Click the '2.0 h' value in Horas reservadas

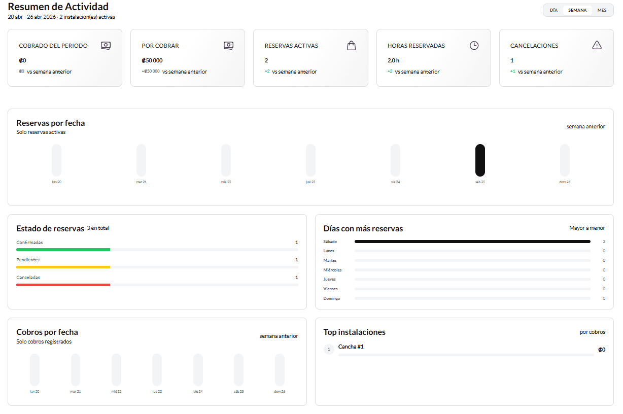(394, 60)
